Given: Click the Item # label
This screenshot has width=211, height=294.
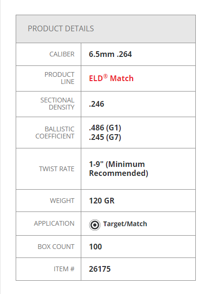Looking at the screenshot, I should 64,269.
